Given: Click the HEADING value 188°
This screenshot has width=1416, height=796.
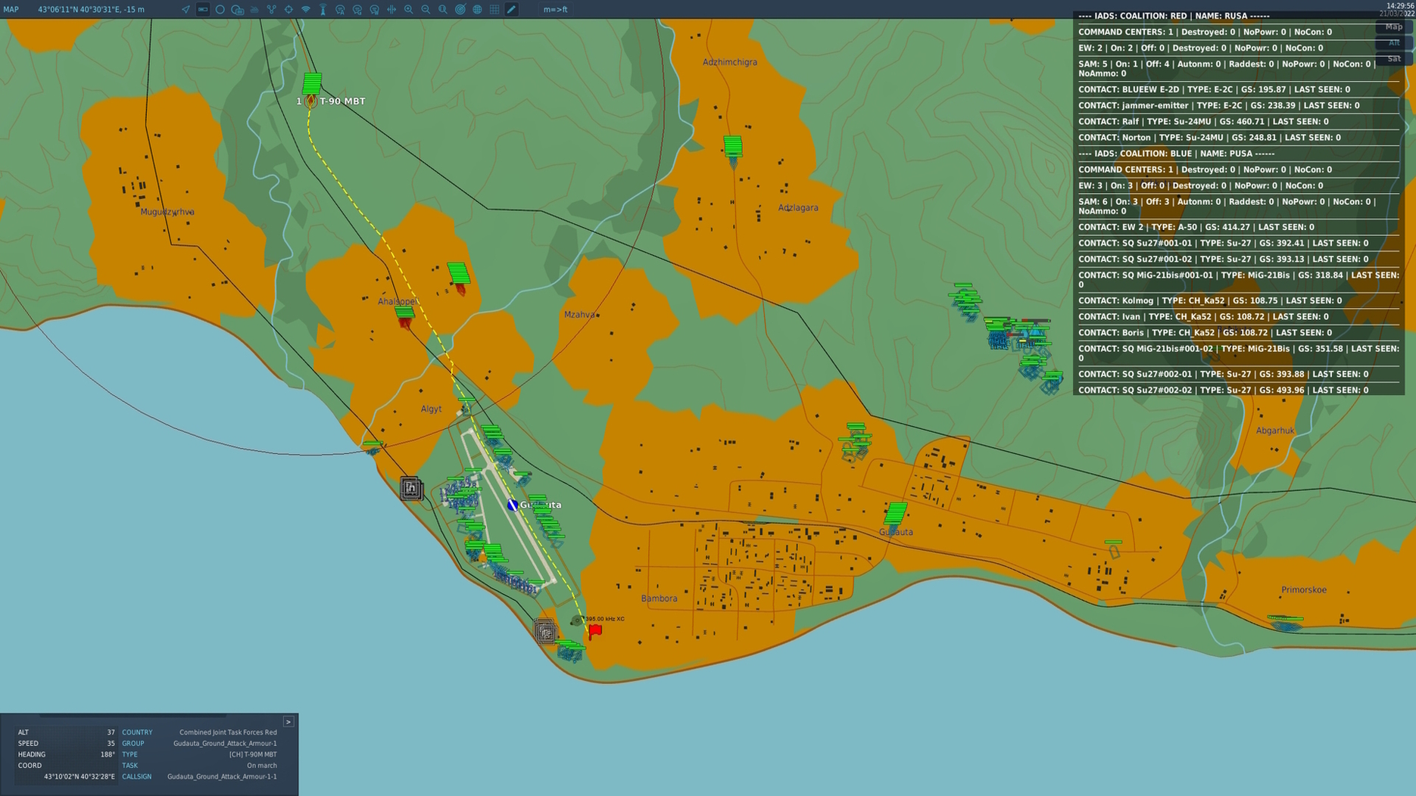Looking at the screenshot, I should coord(108,754).
